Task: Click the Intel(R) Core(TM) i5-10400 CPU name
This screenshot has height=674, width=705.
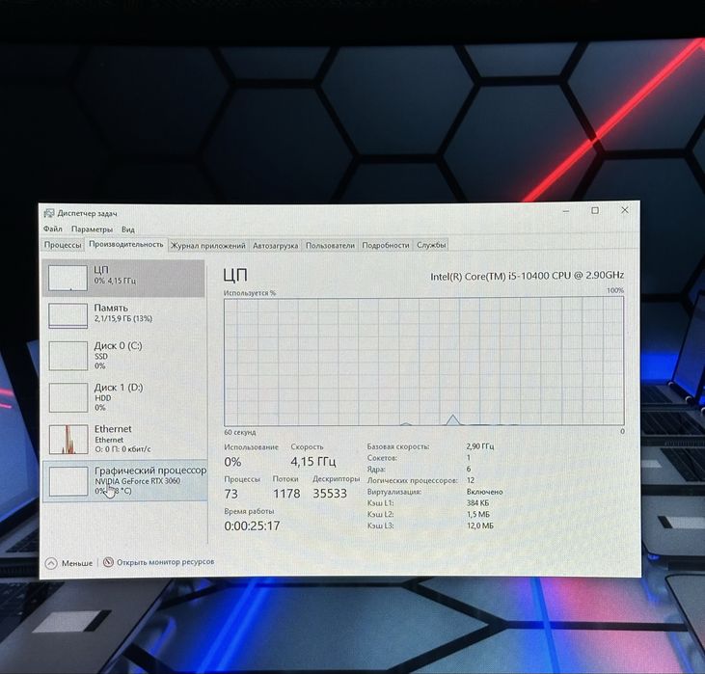Action: pyautogui.click(x=527, y=276)
